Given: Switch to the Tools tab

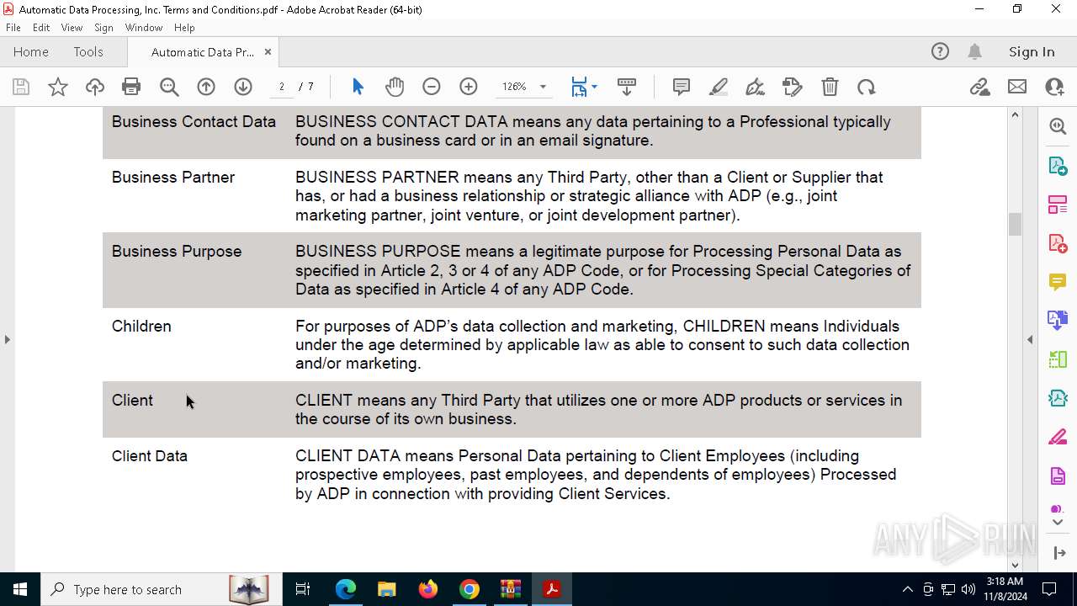Looking at the screenshot, I should pyautogui.click(x=88, y=51).
